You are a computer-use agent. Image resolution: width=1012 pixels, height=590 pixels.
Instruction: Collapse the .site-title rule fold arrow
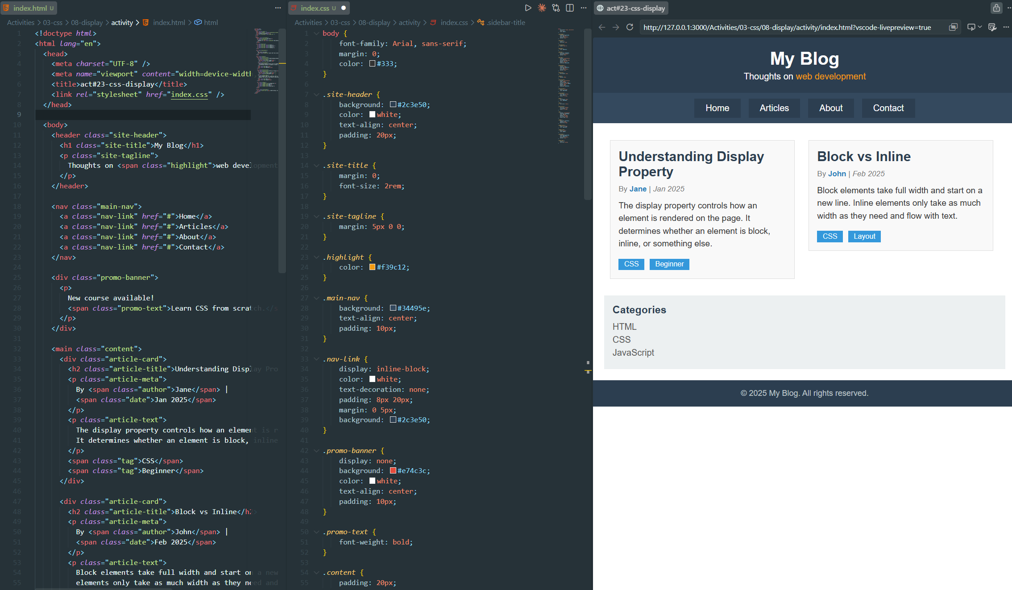tap(316, 166)
